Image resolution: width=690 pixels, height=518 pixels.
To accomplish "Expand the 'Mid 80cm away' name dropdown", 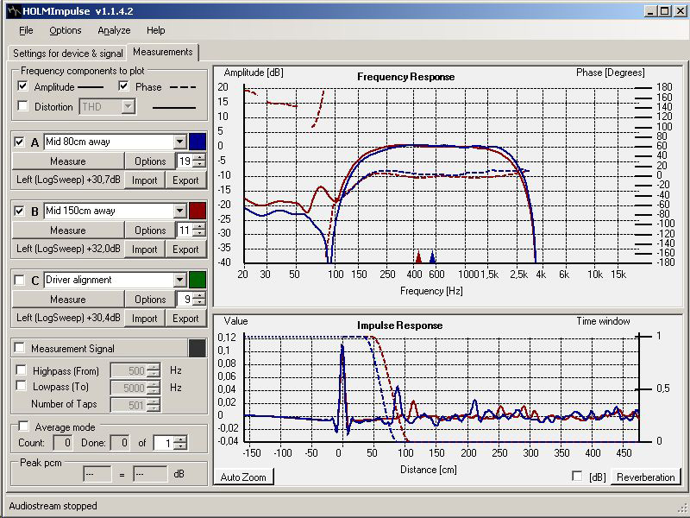I will point(179,142).
